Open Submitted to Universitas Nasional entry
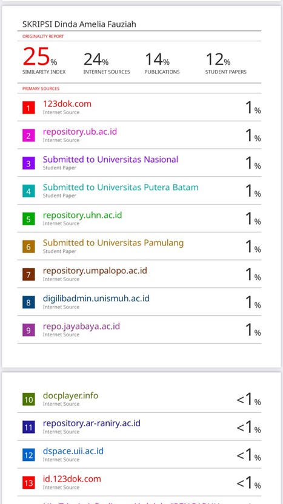Screen dimensions: 283x504 pyautogui.click(x=110, y=160)
